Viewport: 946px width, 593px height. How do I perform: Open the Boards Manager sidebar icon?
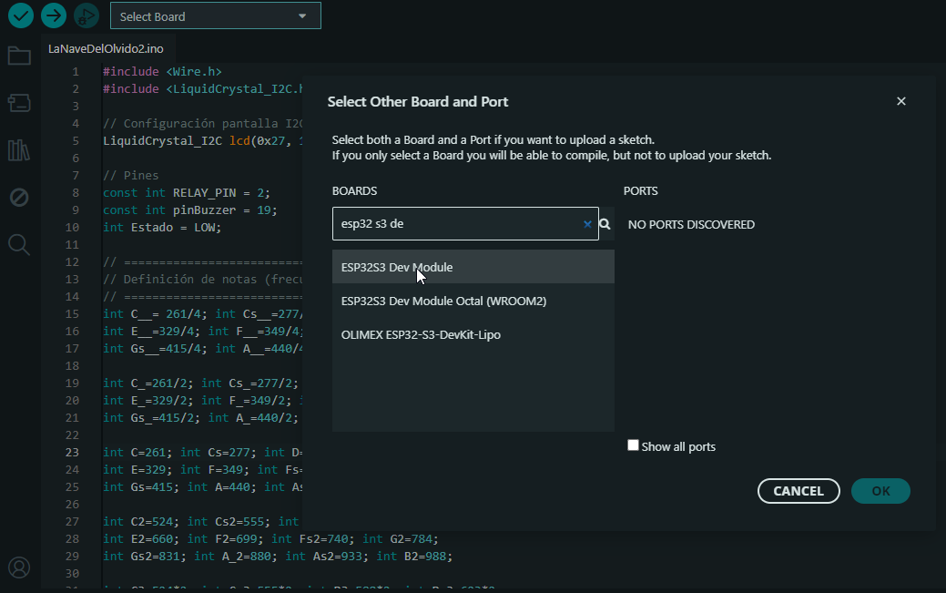point(19,103)
